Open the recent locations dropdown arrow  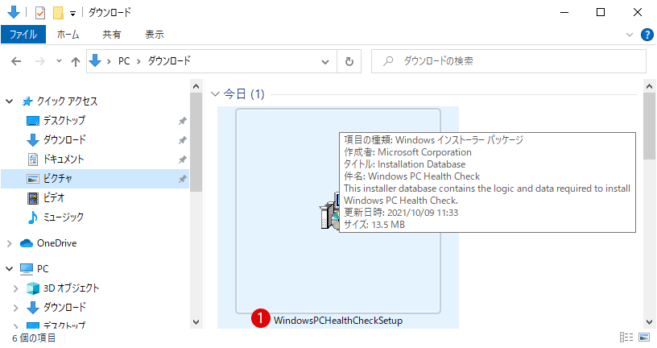coord(59,61)
